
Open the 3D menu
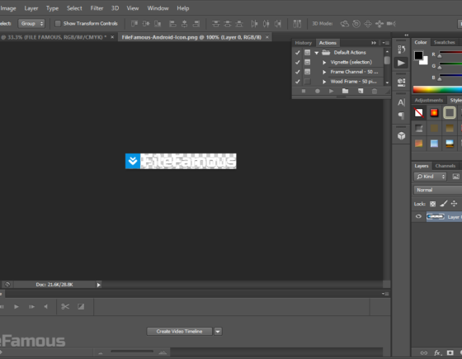click(115, 8)
